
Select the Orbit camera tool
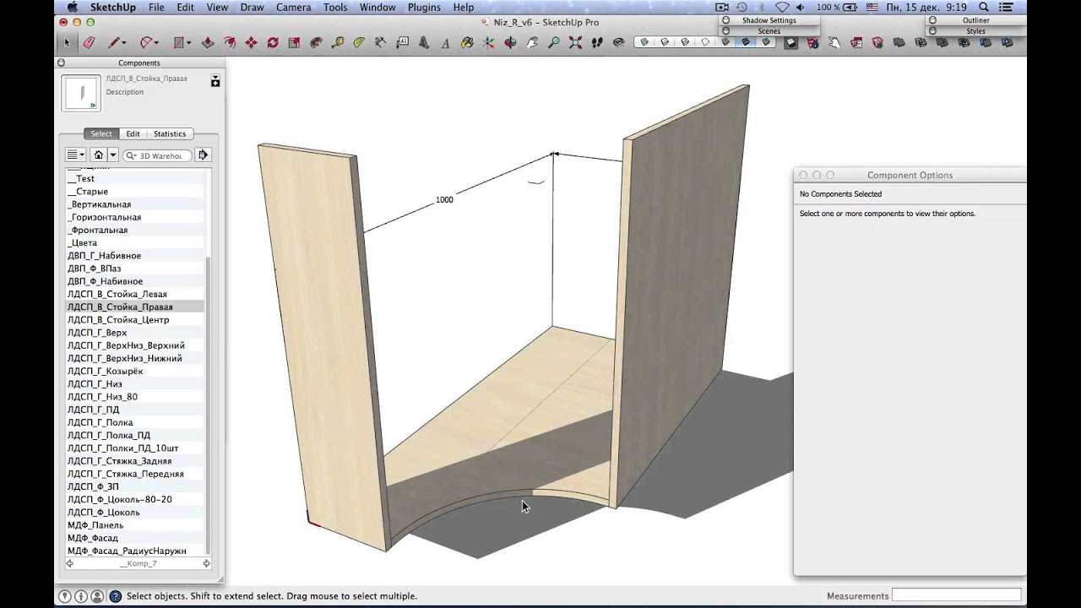509,42
